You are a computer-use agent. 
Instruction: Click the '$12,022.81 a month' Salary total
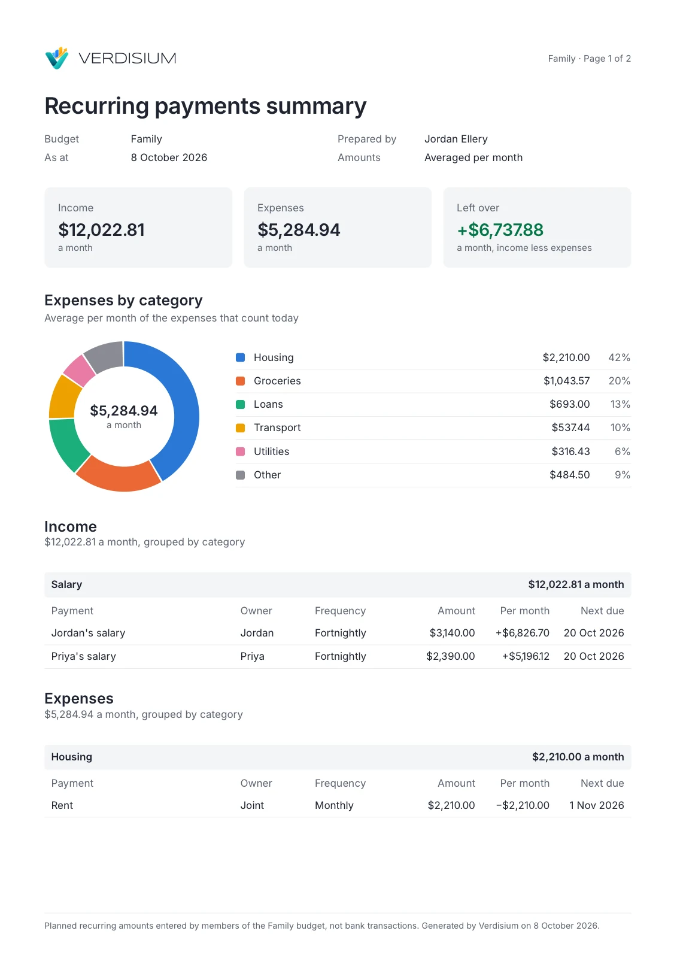coord(576,584)
